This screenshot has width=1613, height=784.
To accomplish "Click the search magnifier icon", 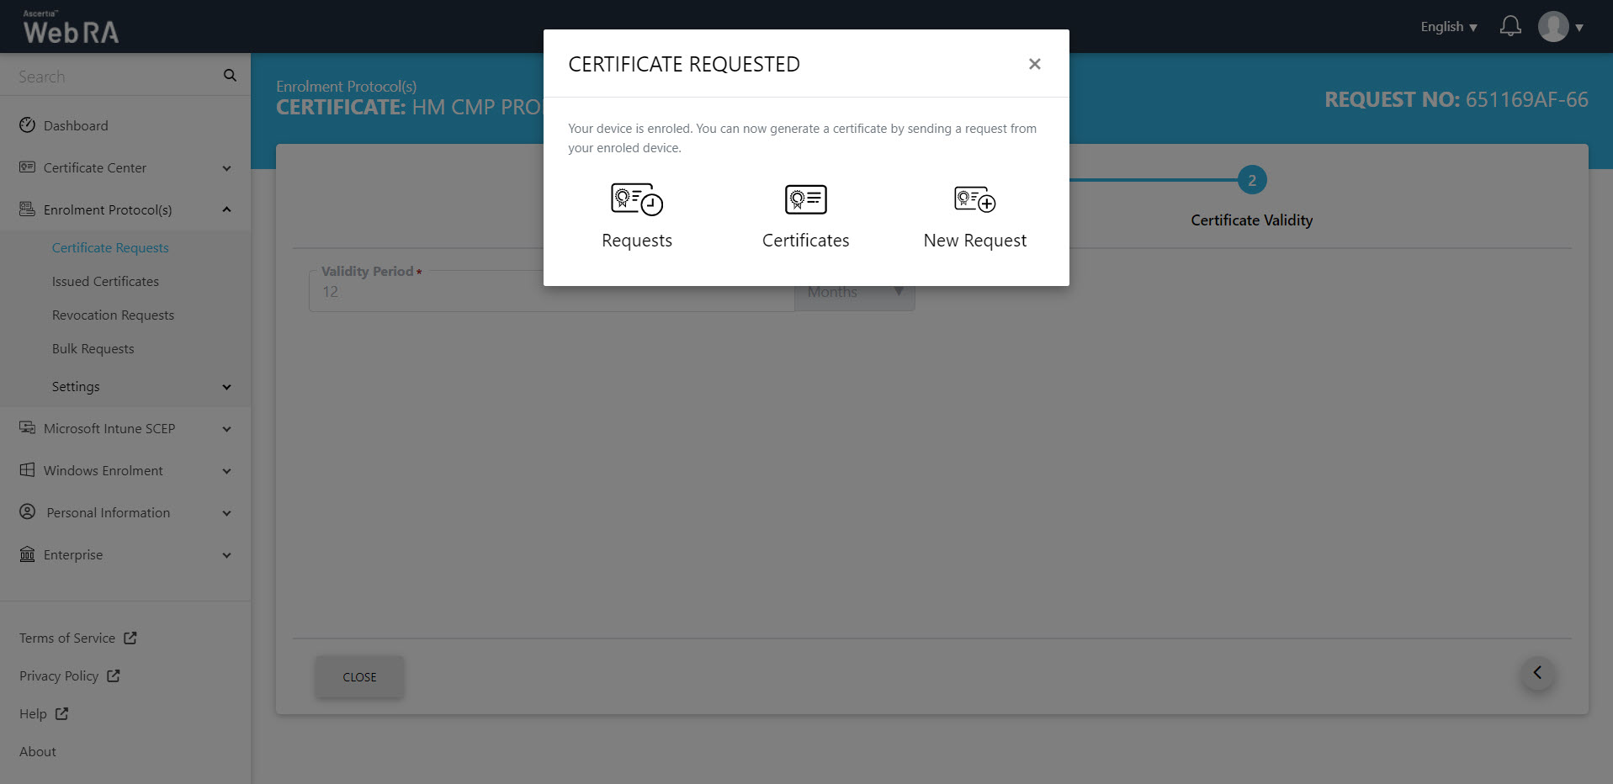I will tap(230, 76).
